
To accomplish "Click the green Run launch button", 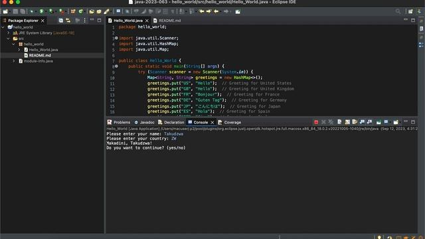I will click(x=41, y=11).
